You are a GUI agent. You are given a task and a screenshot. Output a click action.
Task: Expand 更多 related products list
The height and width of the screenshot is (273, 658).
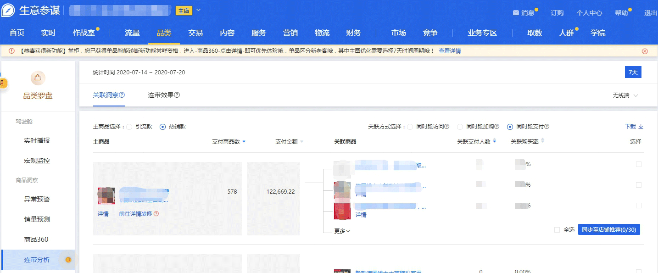coord(342,231)
